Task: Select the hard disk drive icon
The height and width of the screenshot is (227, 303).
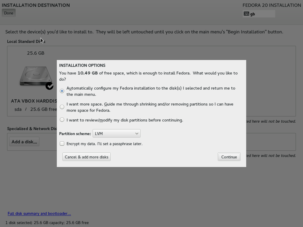Action: coord(36,76)
